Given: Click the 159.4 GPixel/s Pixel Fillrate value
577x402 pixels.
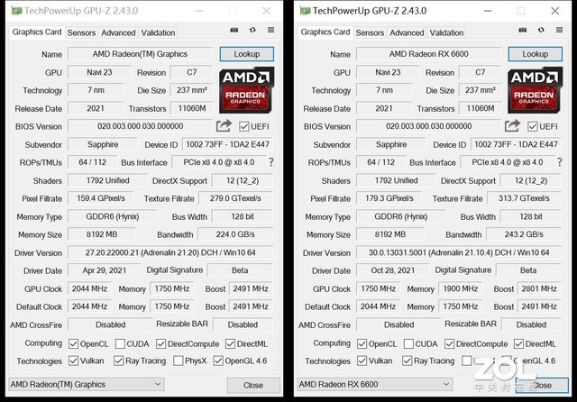Looking at the screenshot, I should coord(101,198).
